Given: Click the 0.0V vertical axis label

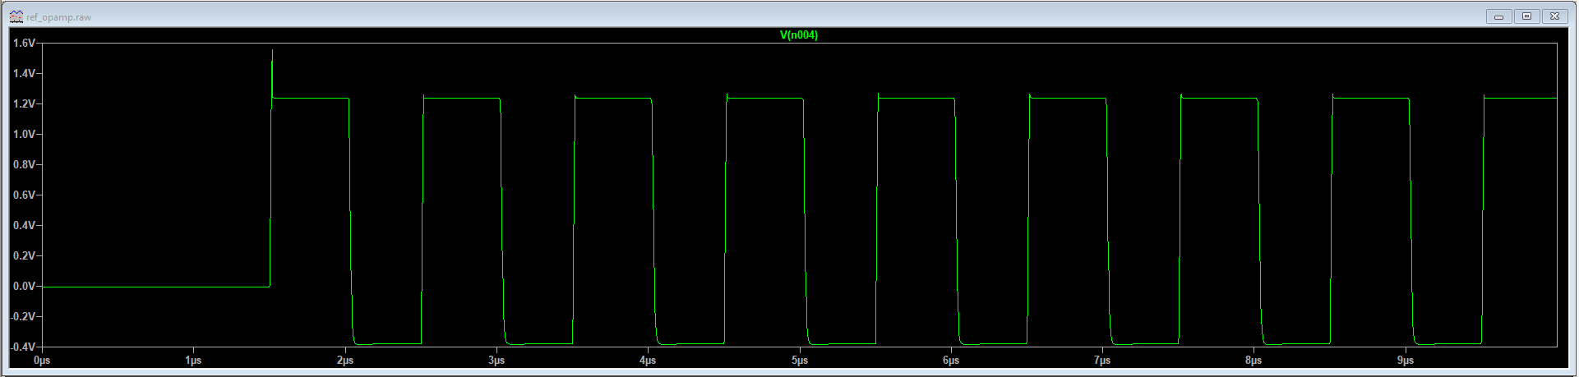Looking at the screenshot, I should coord(24,286).
